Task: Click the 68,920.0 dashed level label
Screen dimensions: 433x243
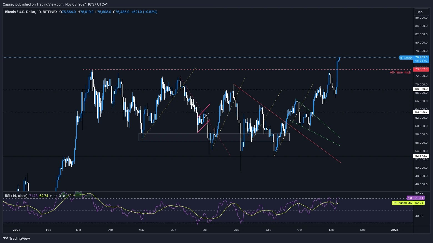Action: click(x=421, y=89)
